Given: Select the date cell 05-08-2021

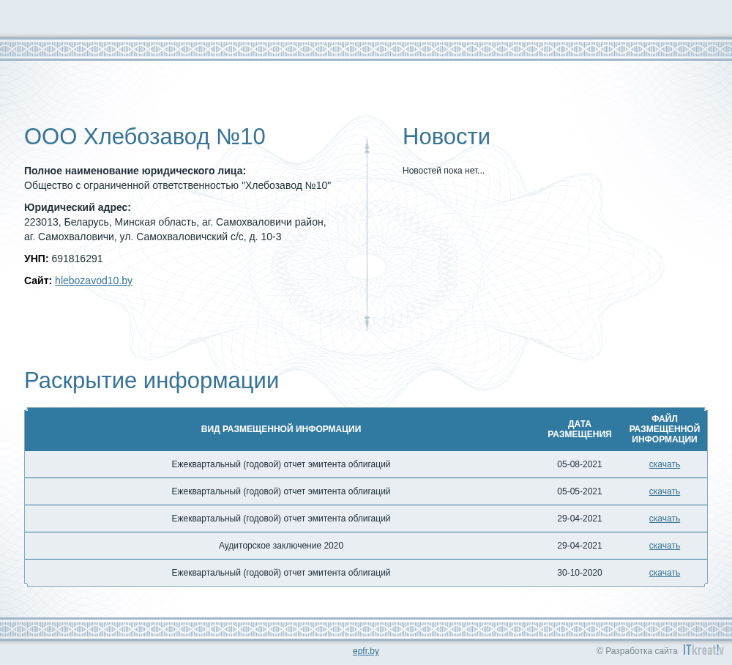Looking at the screenshot, I should pos(579,464).
